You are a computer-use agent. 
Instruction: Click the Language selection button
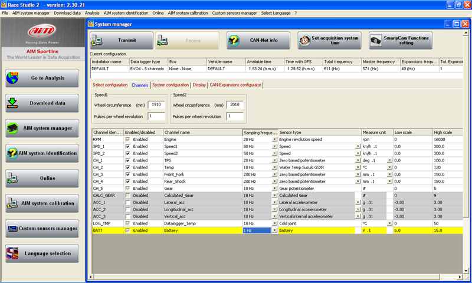42,254
